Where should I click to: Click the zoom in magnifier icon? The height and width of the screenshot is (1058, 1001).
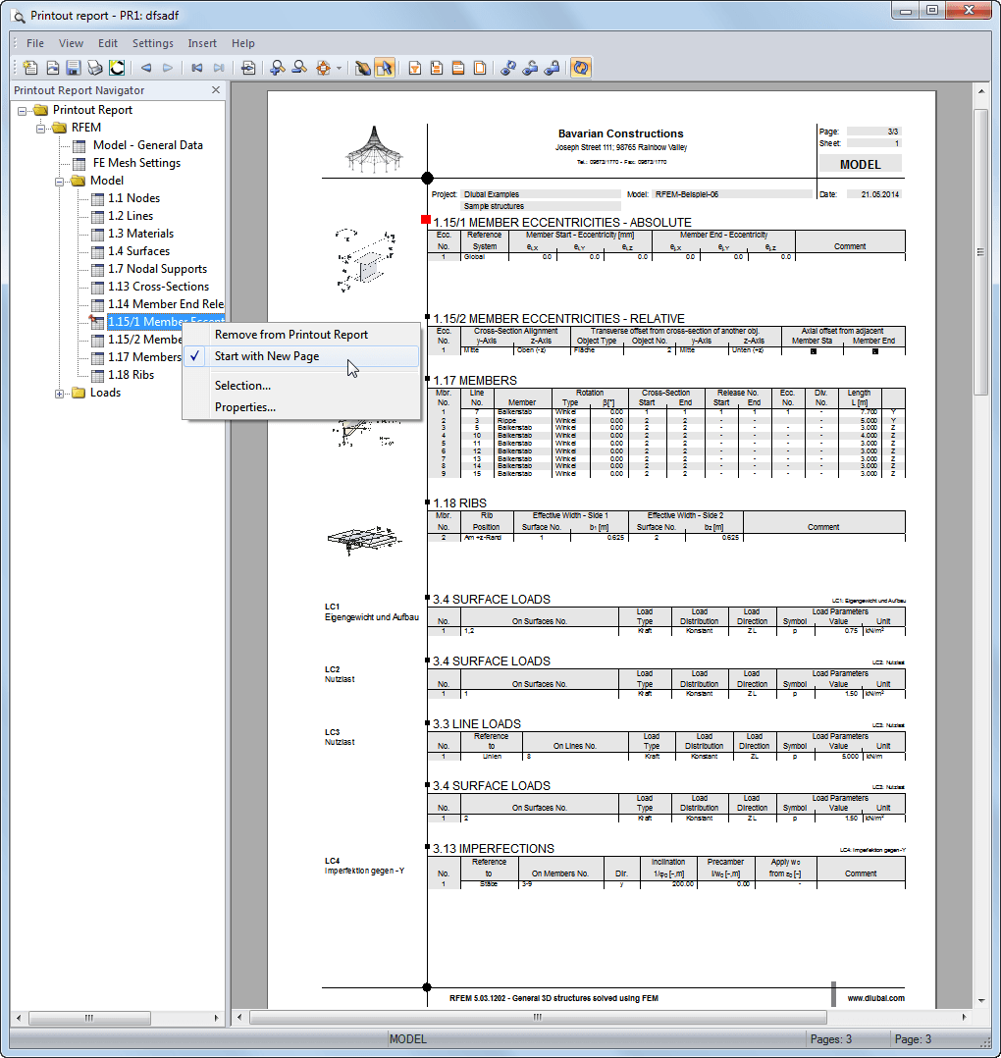pos(277,68)
